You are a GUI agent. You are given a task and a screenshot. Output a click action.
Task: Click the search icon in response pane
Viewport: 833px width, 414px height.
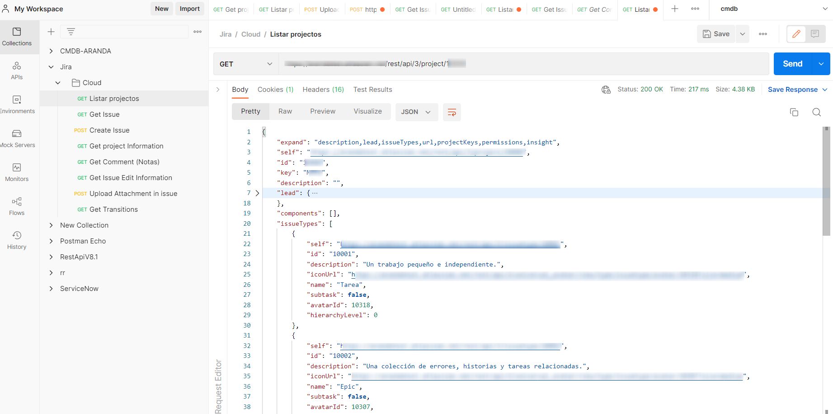tap(816, 112)
